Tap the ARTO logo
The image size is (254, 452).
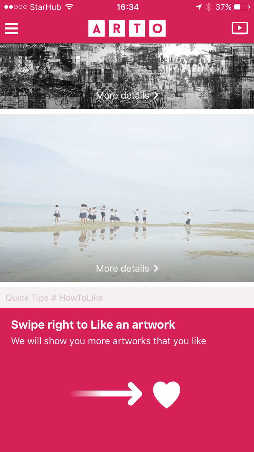click(x=127, y=28)
